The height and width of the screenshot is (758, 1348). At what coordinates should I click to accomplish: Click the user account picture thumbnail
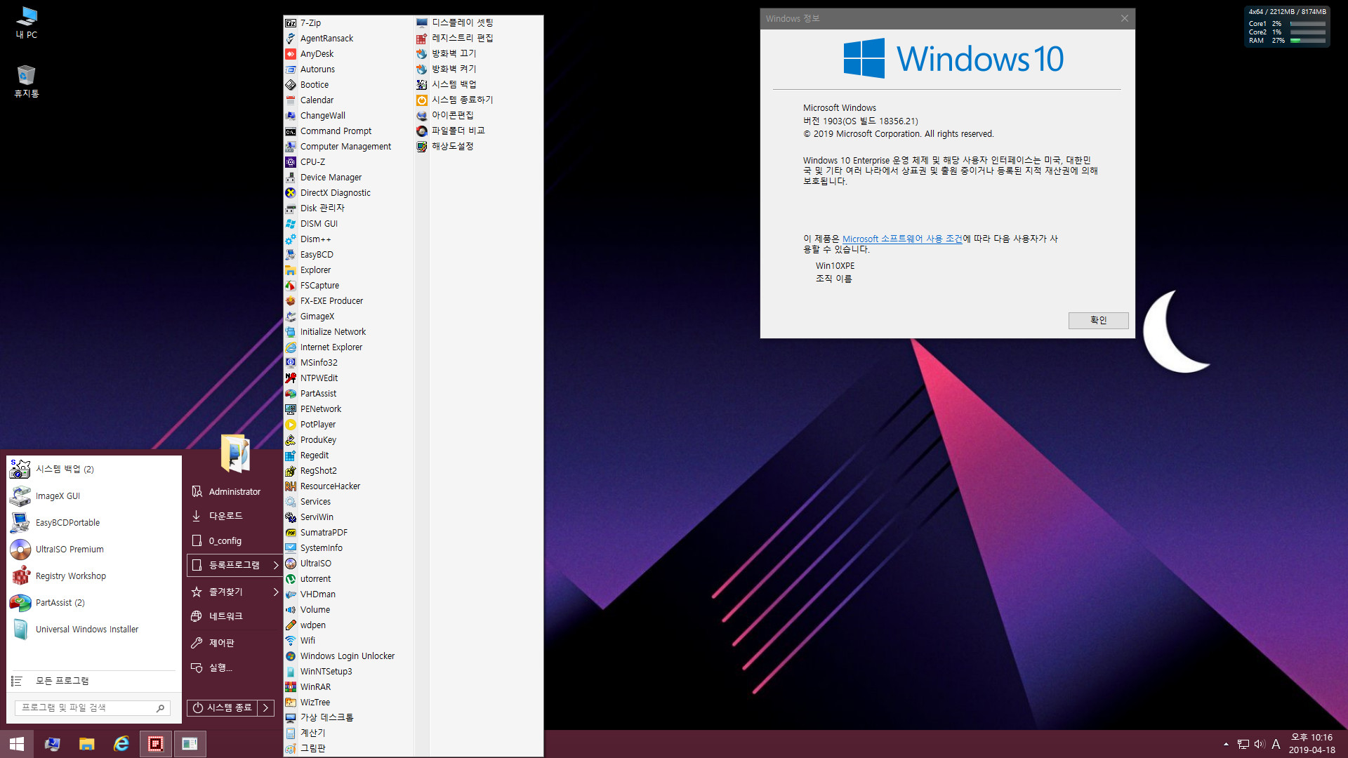click(235, 453)
